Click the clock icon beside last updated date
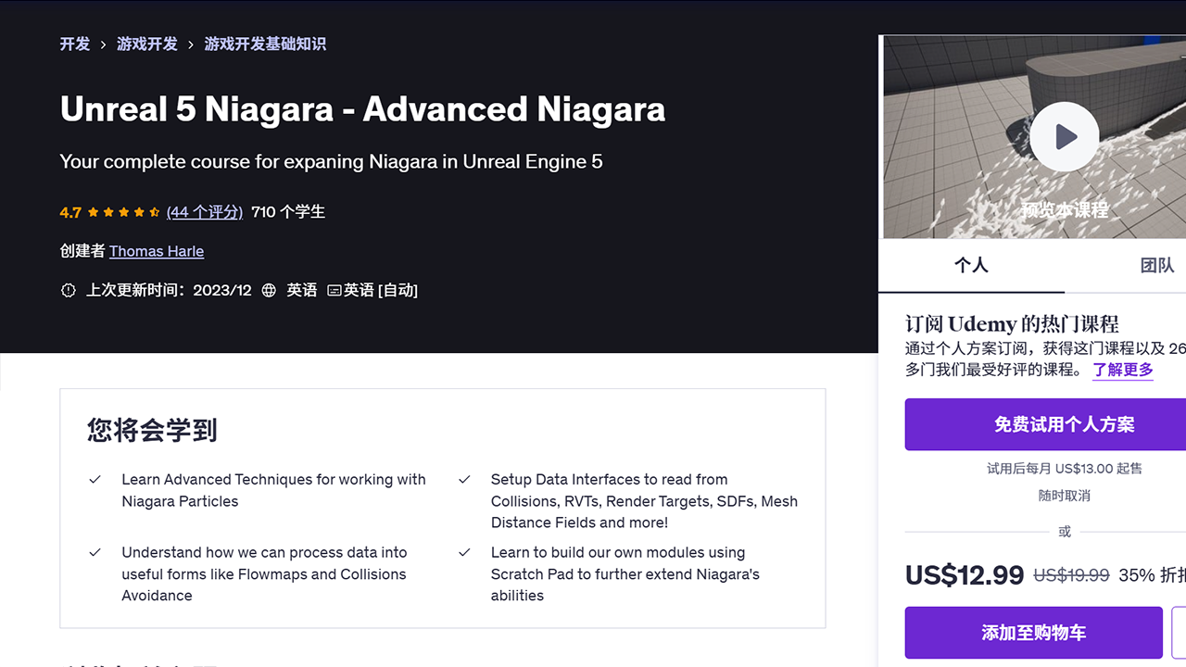 point(68,290)
